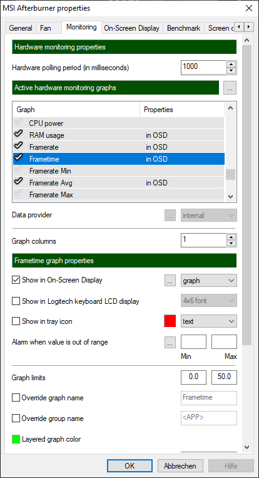Switch to the On-Screen Display tab
The height and width of the screenshot is (478, 259).
click(131, 28)
